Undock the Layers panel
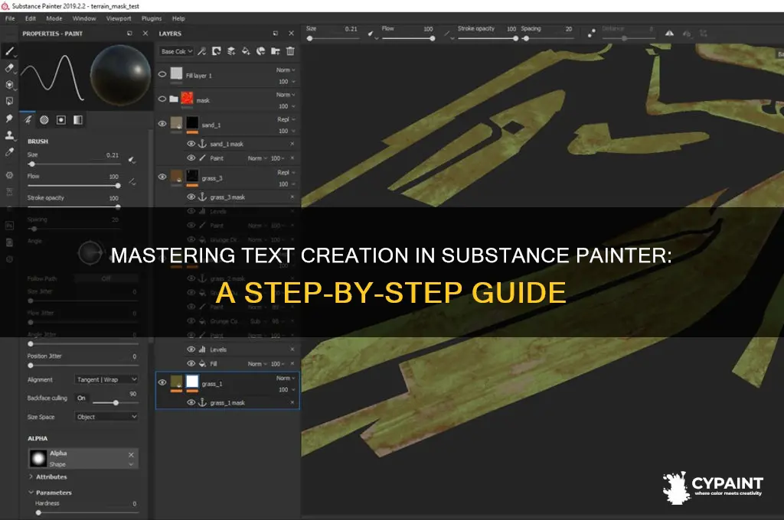Image resolution: width=784 pixels, height=520 pixels. (275, 34)
